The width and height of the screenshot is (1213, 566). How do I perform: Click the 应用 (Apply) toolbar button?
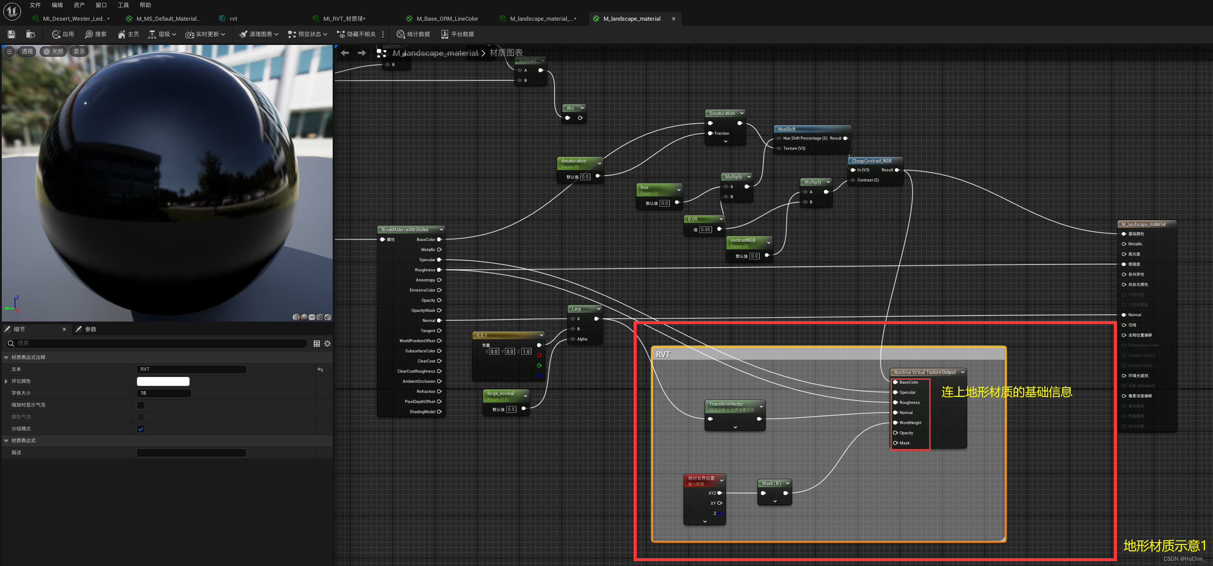[x=63, y=34]
